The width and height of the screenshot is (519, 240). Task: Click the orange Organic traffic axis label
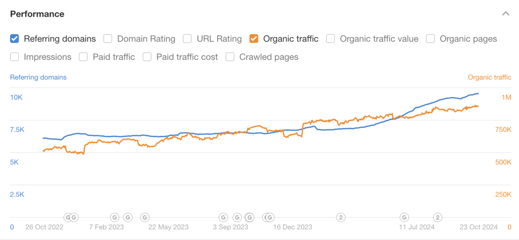(x=489, y=77)
